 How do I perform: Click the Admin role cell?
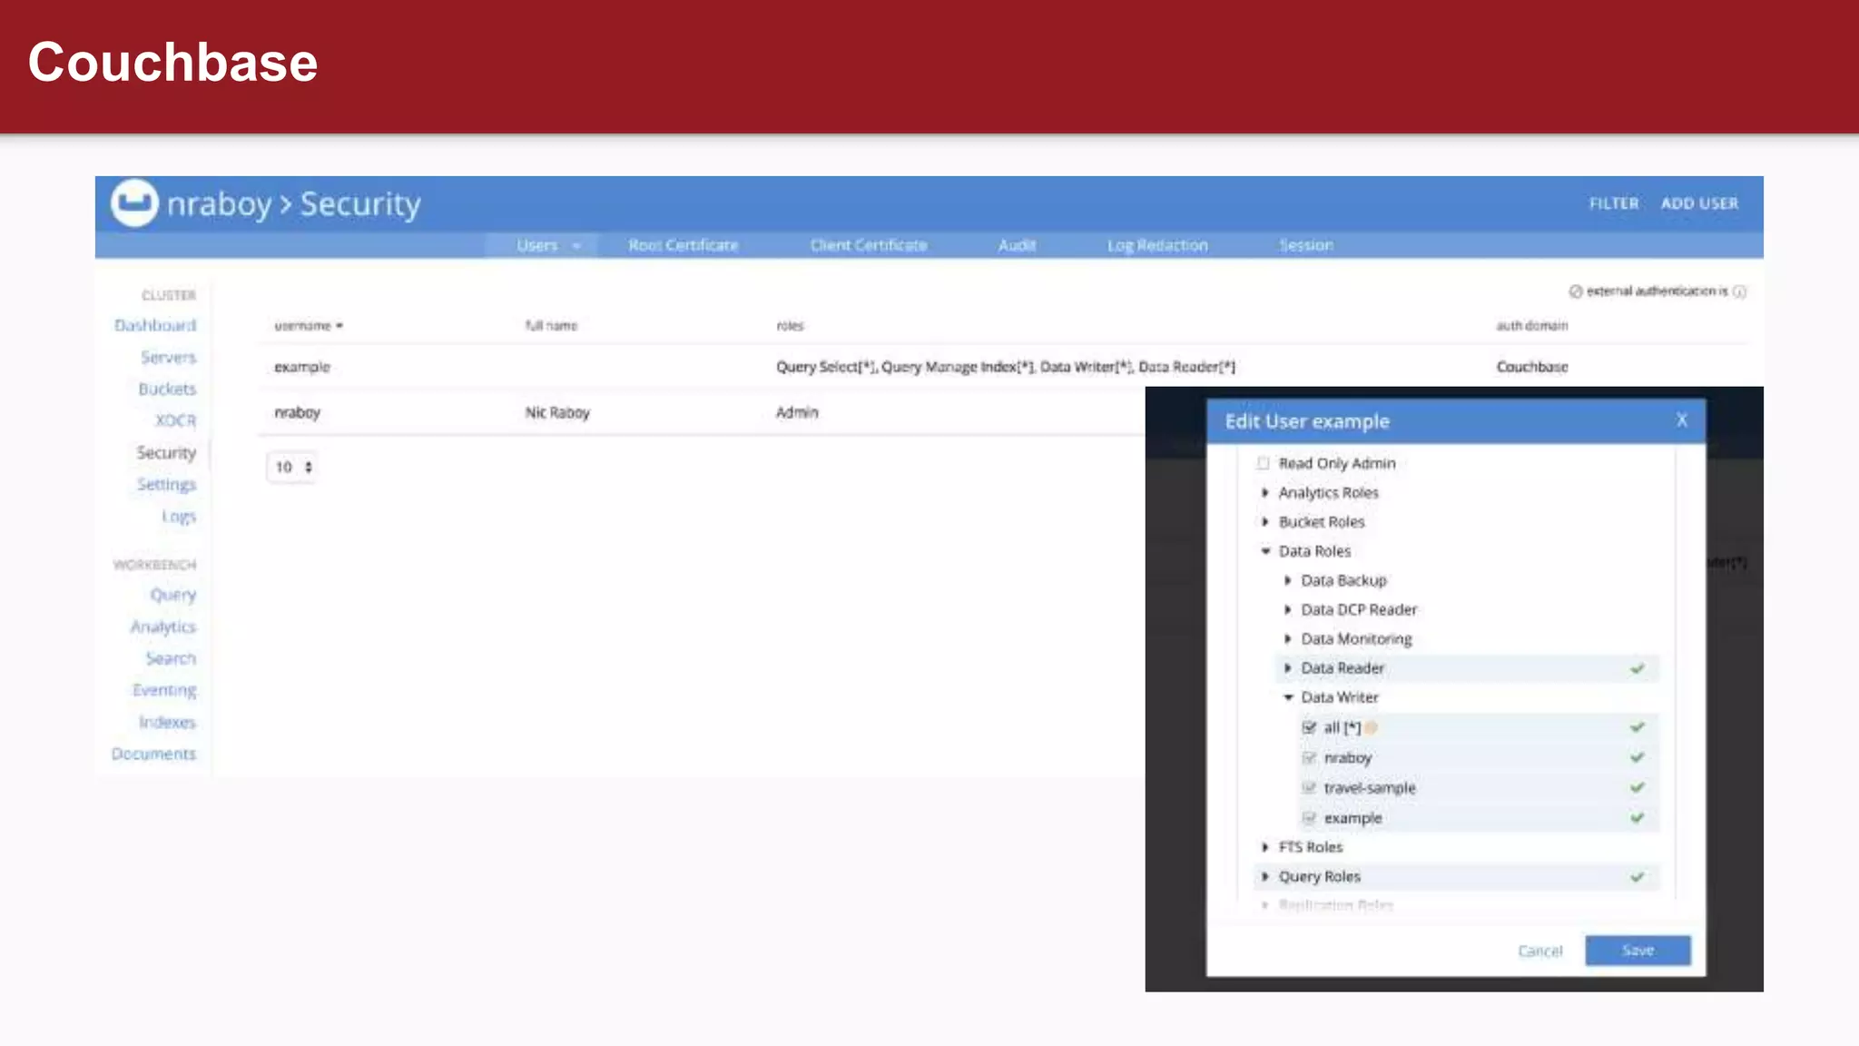point(797,412)
